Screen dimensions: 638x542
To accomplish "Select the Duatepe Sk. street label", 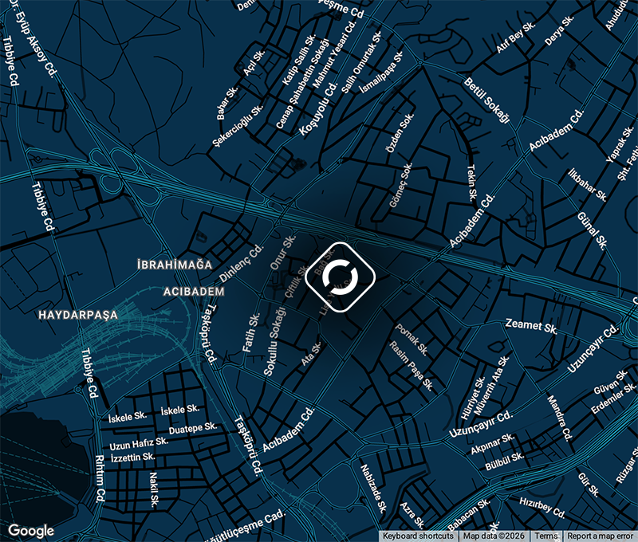I will coord(194,427).
